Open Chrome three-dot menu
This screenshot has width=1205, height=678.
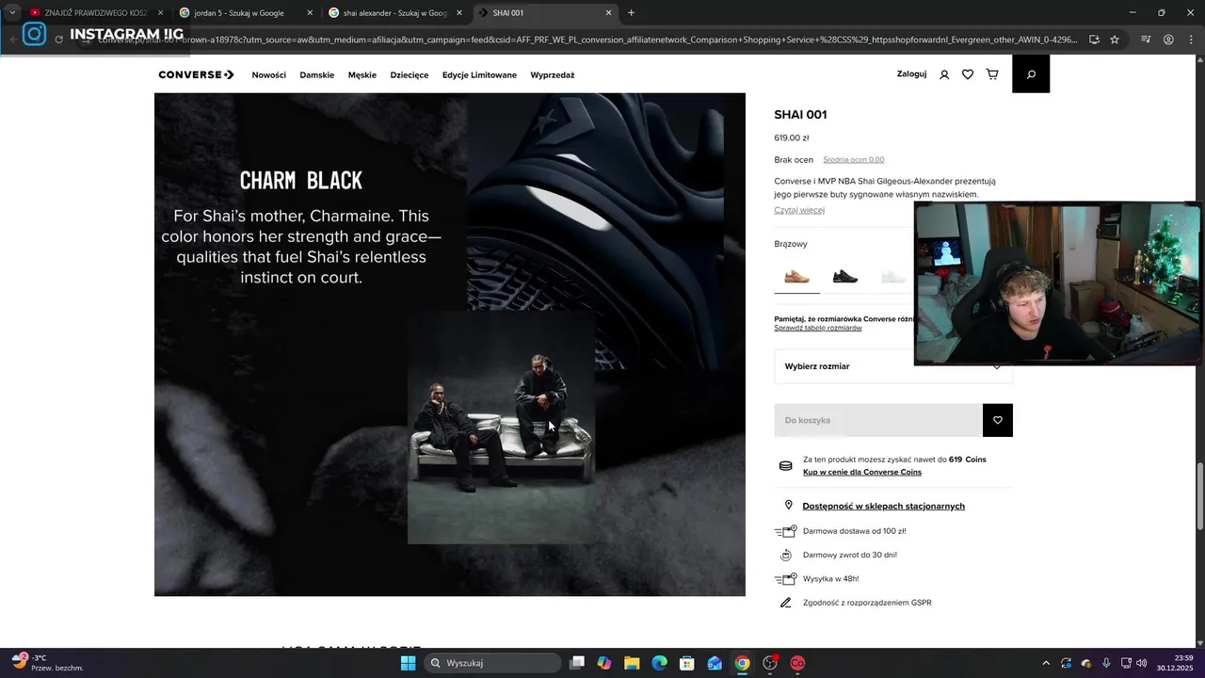tap(1191, 40)
